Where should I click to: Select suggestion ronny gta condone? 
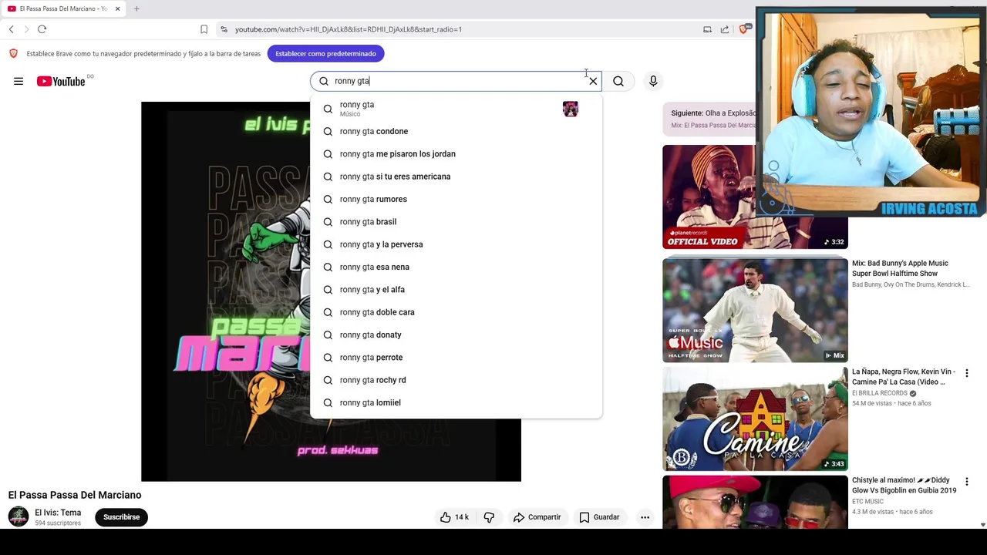click(456, 131)
